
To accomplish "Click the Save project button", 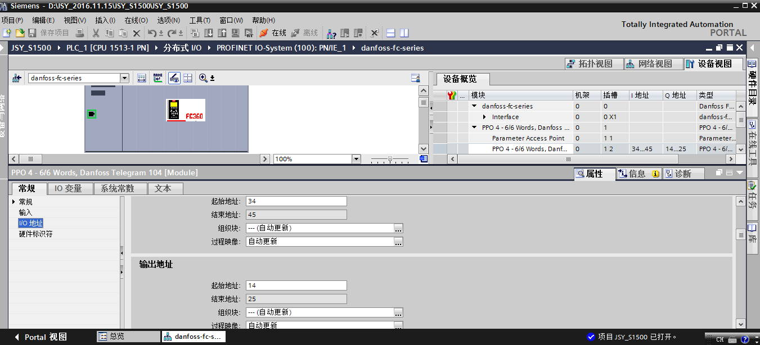I will tap(48, 33).
